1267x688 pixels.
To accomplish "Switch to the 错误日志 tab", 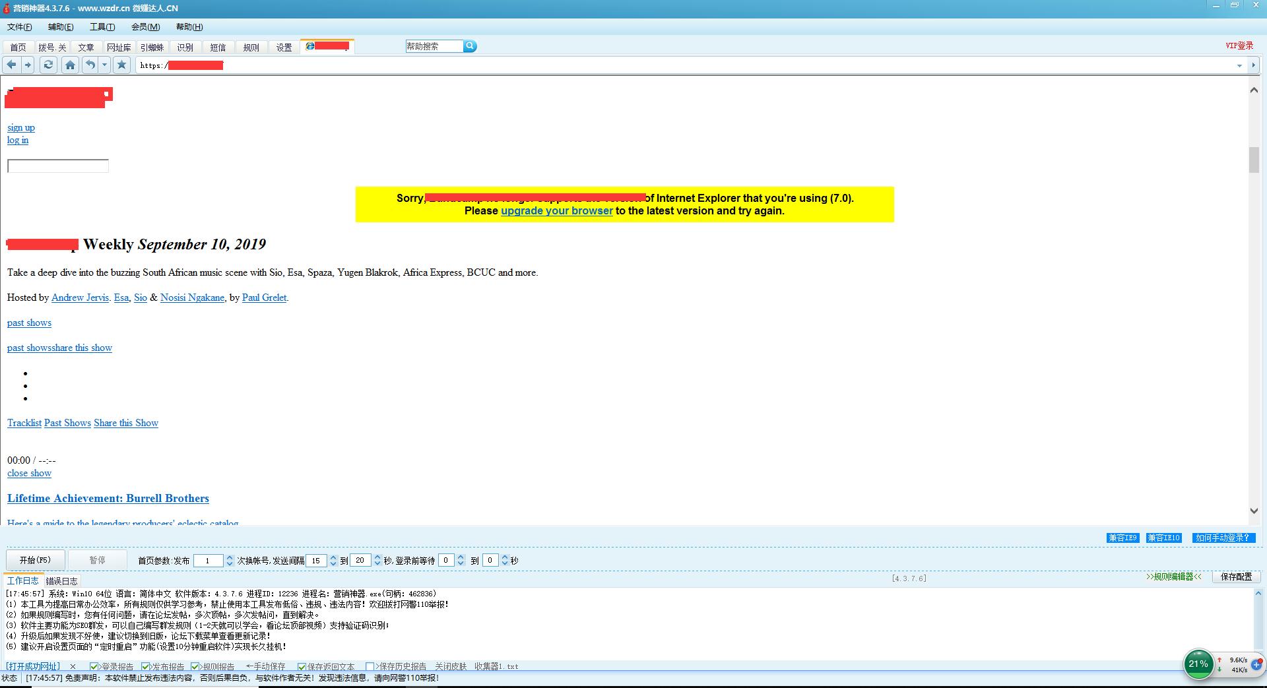I will pos(61,581).
